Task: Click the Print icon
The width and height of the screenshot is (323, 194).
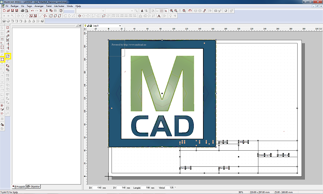Action: 22,11
